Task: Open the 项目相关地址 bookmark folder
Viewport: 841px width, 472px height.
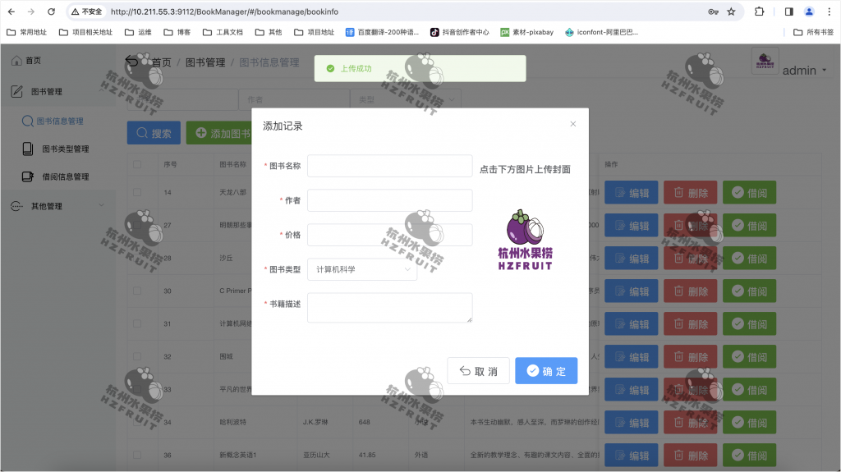Action: [x=85, y=32]
